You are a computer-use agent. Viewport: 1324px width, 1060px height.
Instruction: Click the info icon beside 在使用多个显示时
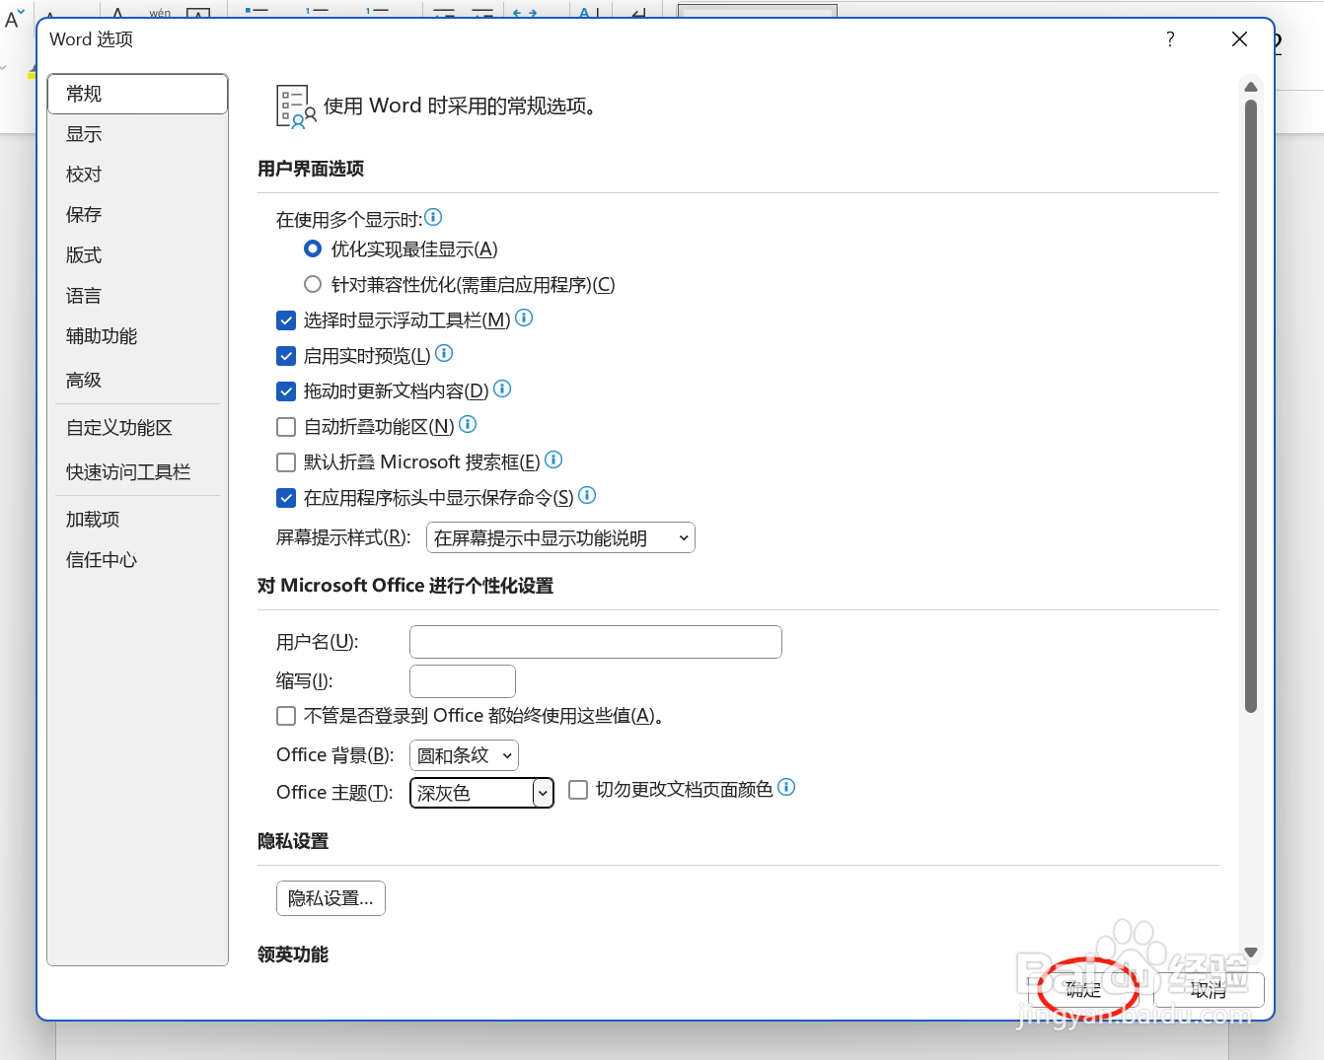click(x=433, y=217)
